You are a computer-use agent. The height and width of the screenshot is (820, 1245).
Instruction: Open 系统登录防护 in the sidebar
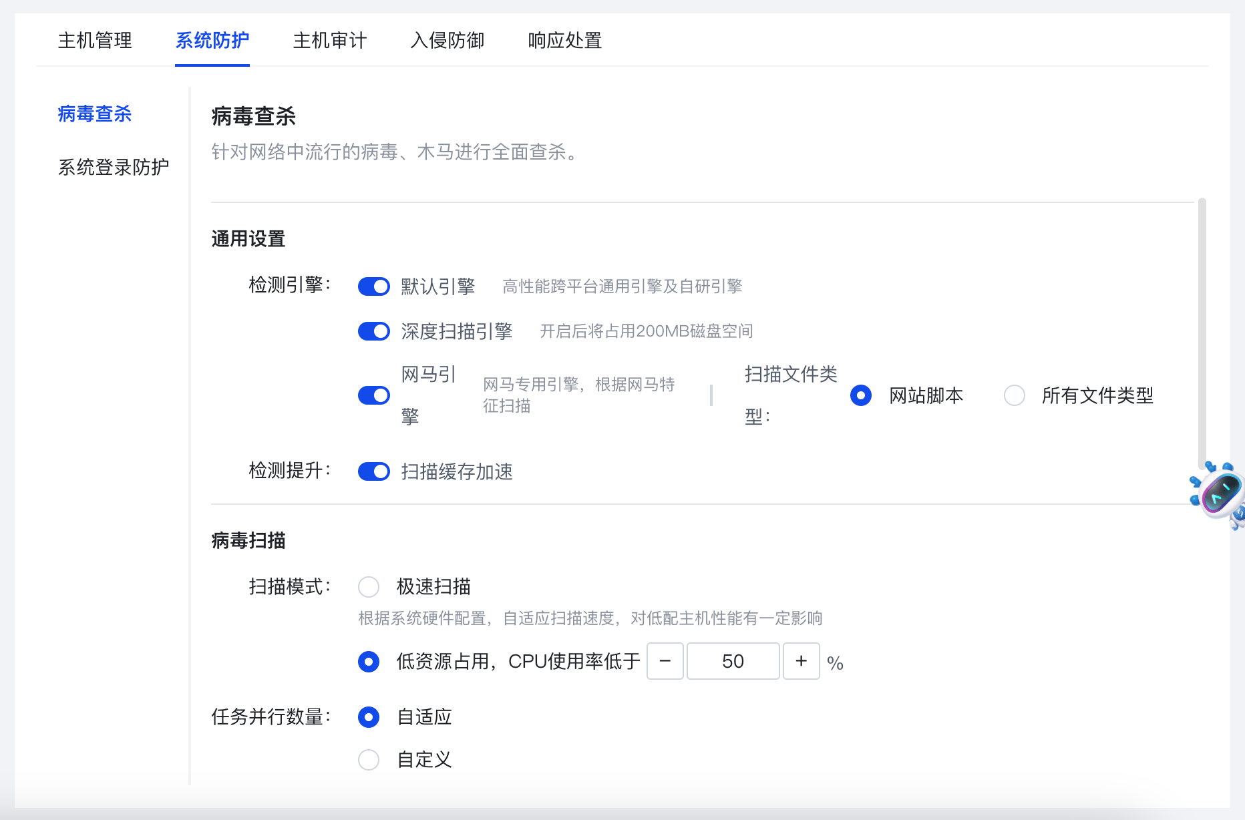coord(114,167)
